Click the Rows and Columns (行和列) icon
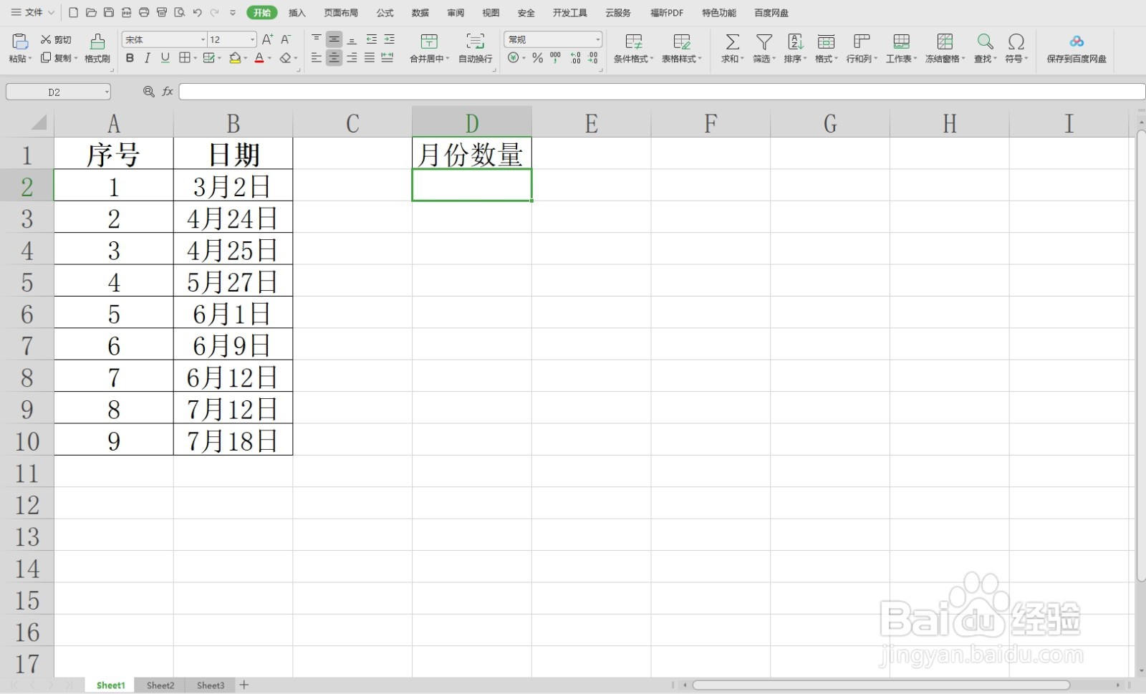The image size is (1146, 694). [862, 42]
